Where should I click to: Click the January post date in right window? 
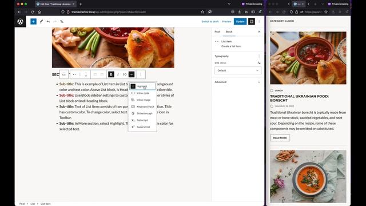[284, 106]
